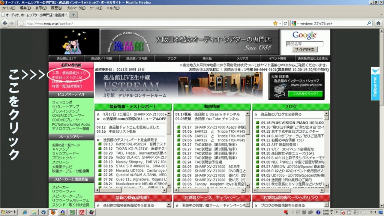Screen dimensions: 384x216
Task: Click the browser back arrow button
Action: coord(5,23)
